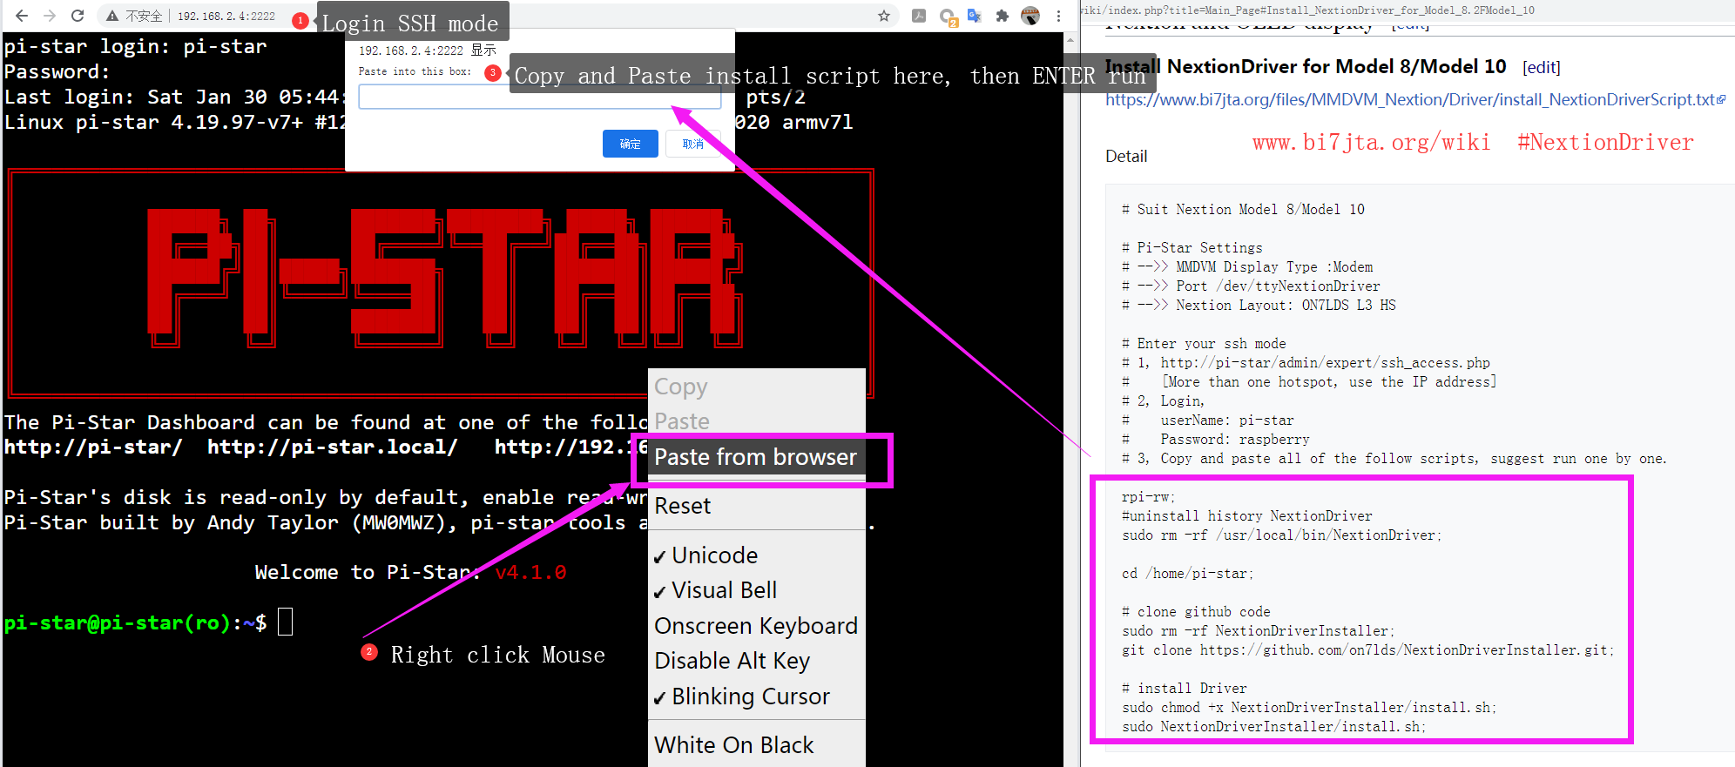Reload the SSH terminal page
This screenshot has width=1735, height=767.
point(78,16)
